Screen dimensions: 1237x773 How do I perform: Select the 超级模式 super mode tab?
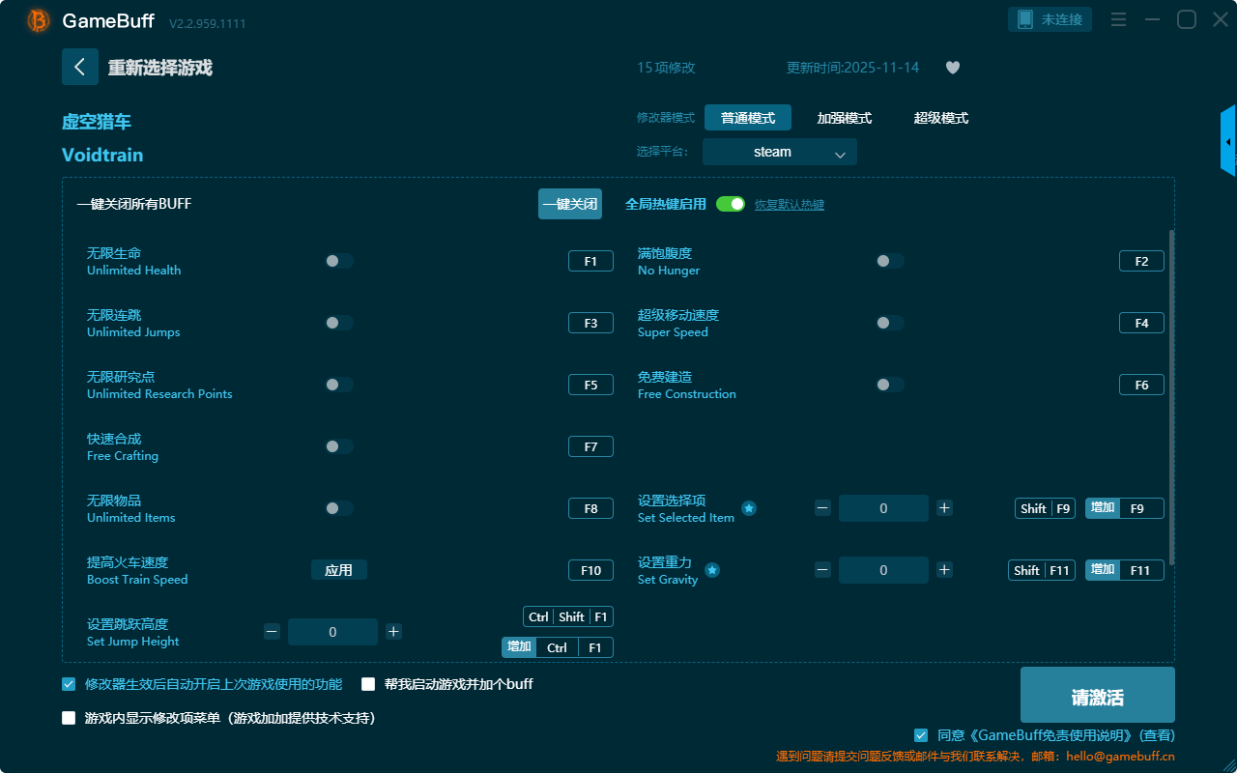click(940, 118)
